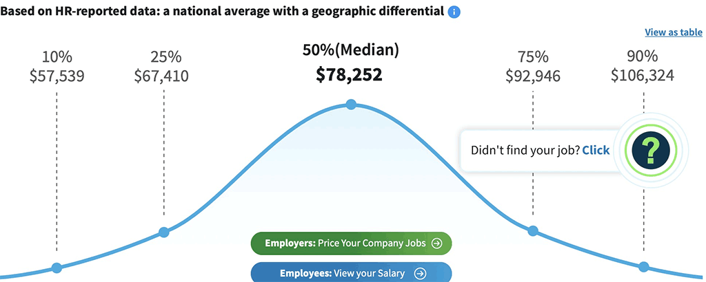The height and width of the screenshot is (282, 706).
Task: Select the 25% data point on the curve
Action: tap(163, 232)
